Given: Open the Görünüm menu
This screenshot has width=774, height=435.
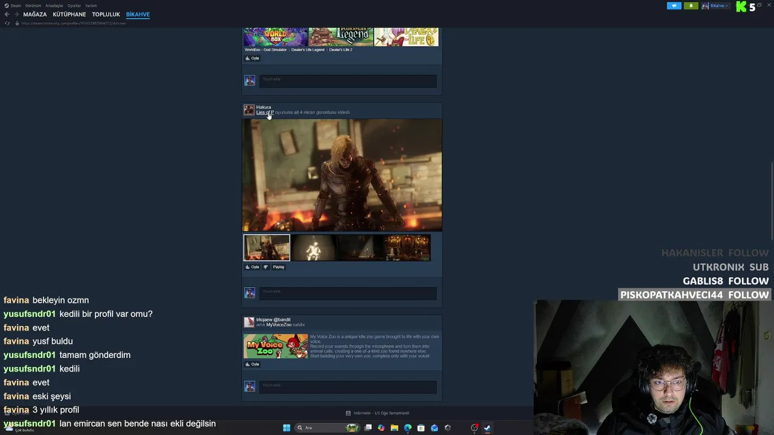Looking at the screenshot, I should (x=33, y=5).
